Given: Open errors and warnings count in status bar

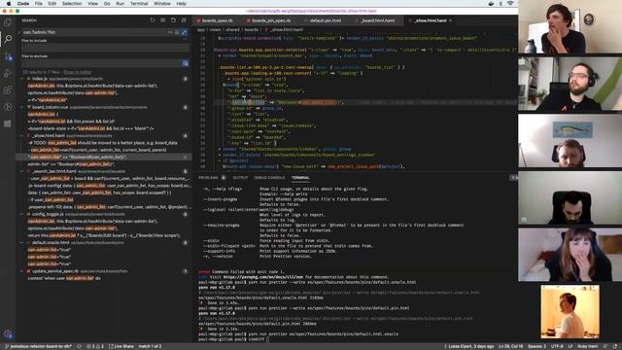Looking at the screenshot, I should point(95,346).
